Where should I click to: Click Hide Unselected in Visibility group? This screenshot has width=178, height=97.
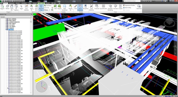(x=64, y=8)
